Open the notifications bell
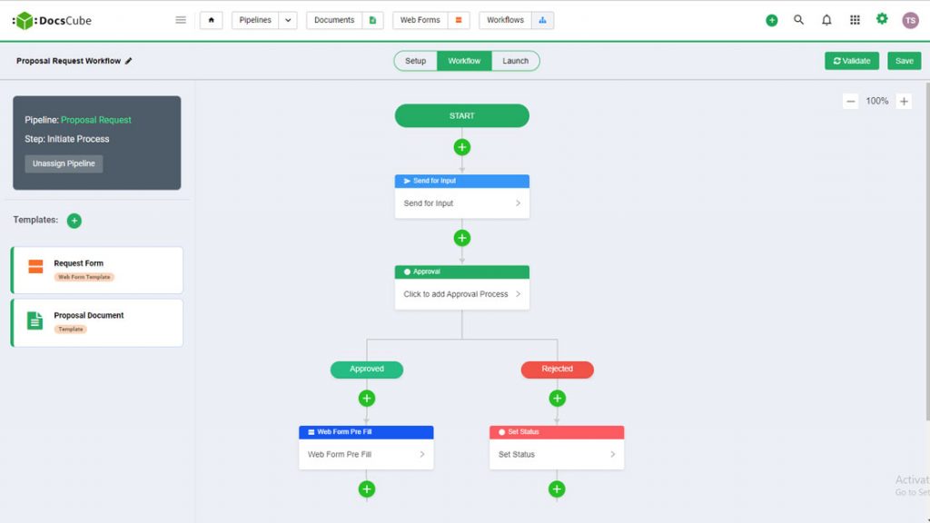This screenshot has height=523, width=930. 826,20
